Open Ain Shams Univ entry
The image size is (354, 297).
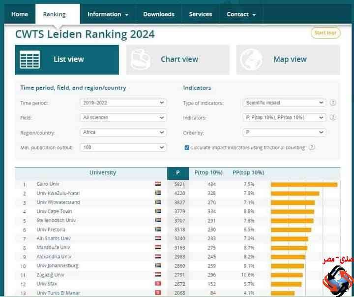(x=54, y=238)
